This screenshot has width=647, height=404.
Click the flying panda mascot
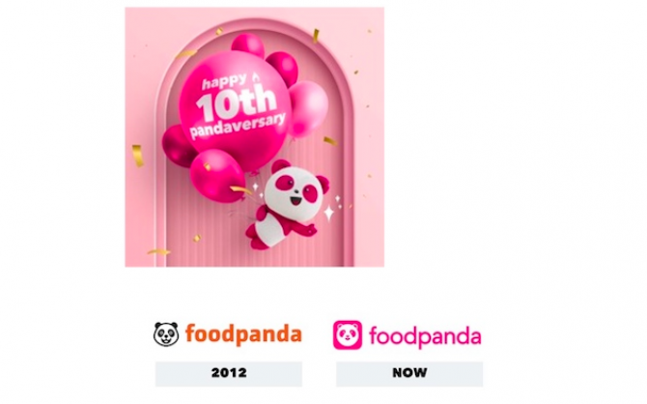[x=288, y=205]
